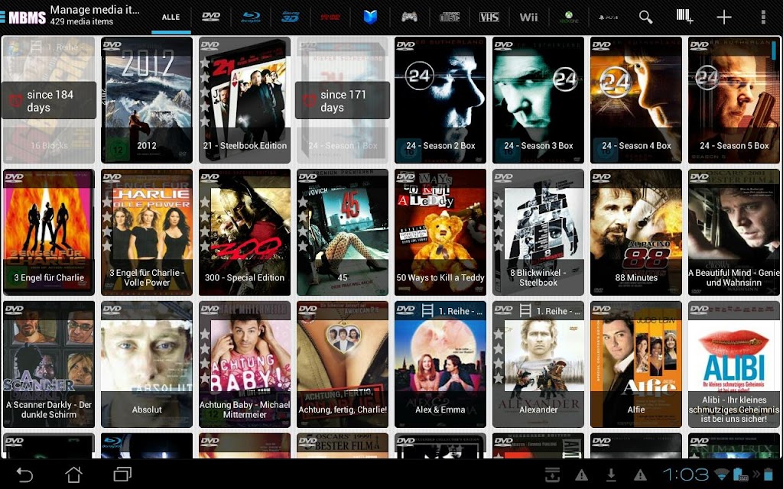The width and height of the screenshot is (783, 489).
Task: Open 21 - Steelbook Edition cover
Action: pos(245,100)
